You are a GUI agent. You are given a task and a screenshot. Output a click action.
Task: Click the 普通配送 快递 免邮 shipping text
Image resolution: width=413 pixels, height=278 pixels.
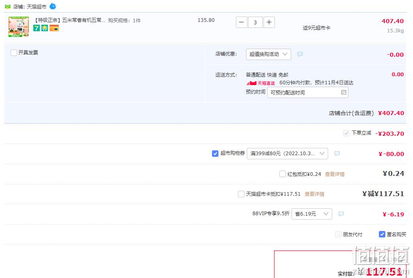[x=267, y=75]
